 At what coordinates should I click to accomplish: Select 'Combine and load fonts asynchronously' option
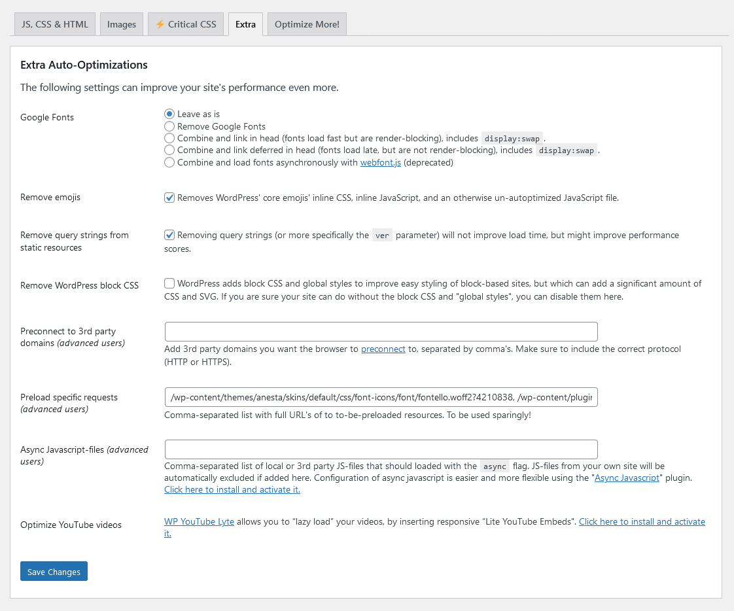169,162
